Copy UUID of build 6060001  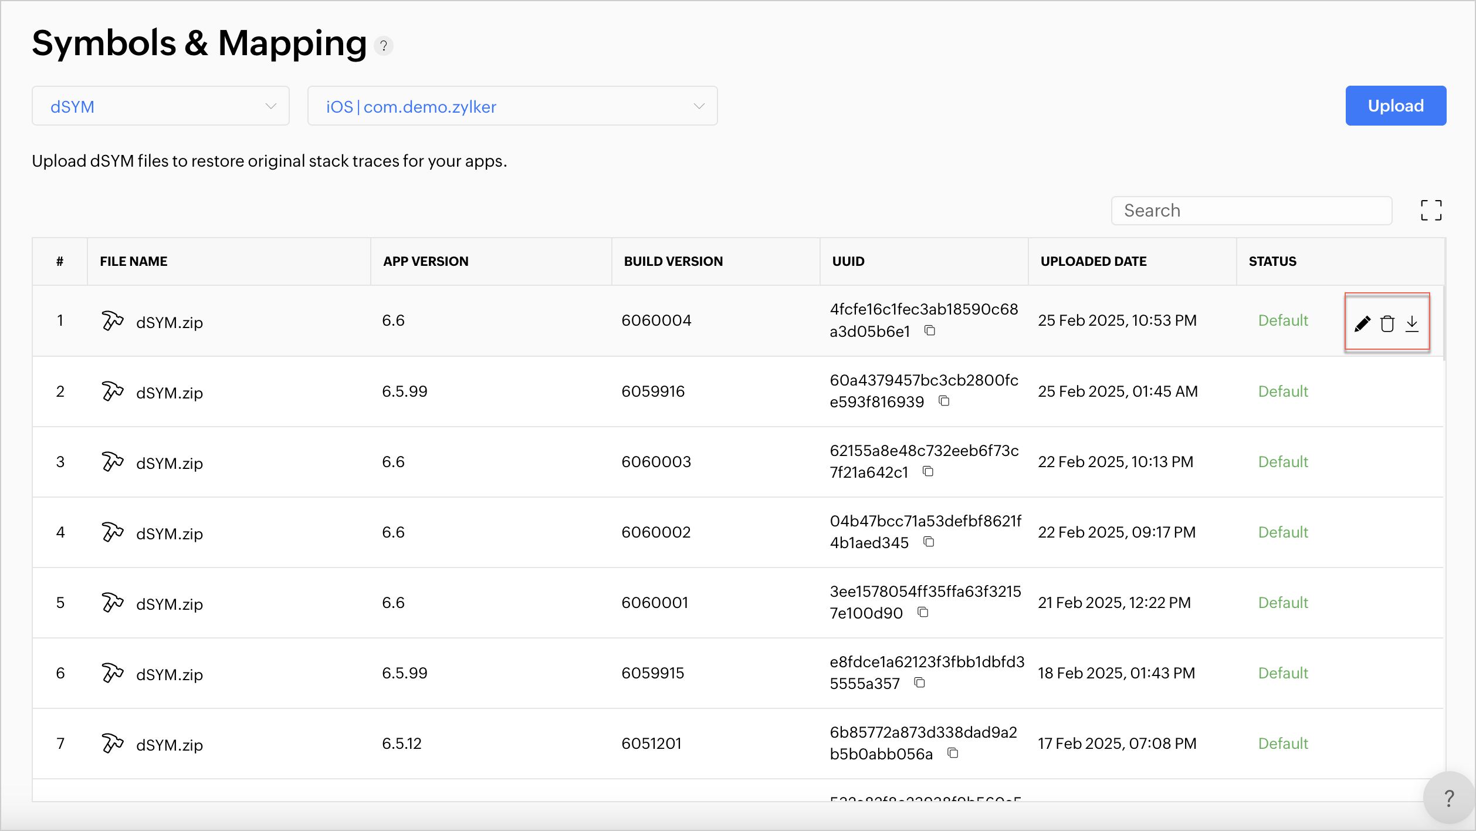[x=923, y=612]
